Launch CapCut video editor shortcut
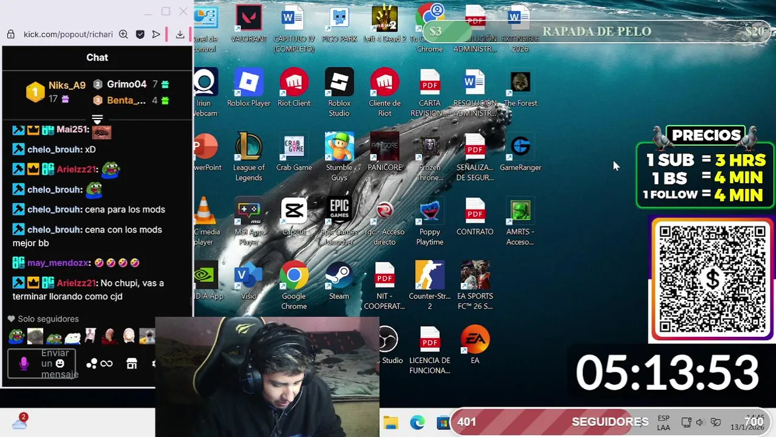This screenshot has width=776, height=437. pyautogui.click(x=294, y=217)
